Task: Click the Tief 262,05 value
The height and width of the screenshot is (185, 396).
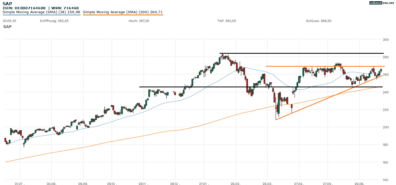Action: coord(227,21)
